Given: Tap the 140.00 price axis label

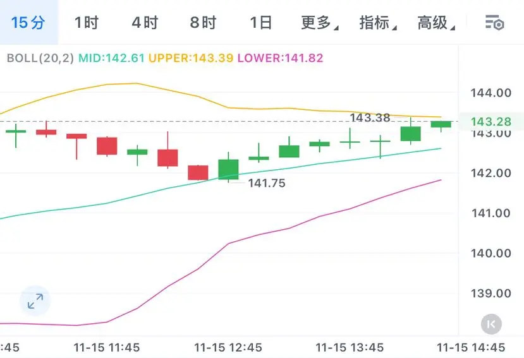Looking at the screenshot, I should pyautogui.click(x=491, y=253).
